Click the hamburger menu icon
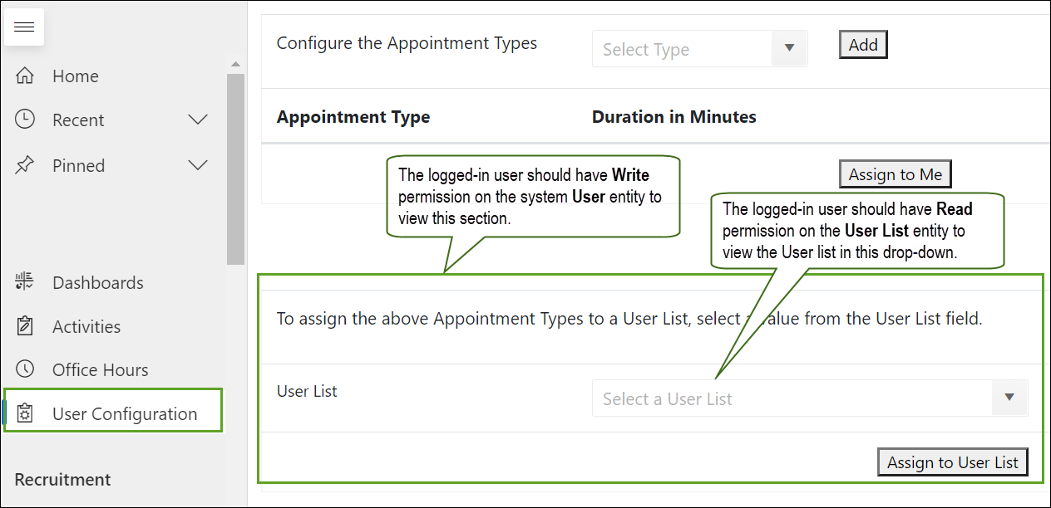Screen dimensions: 1051x508 24,27
